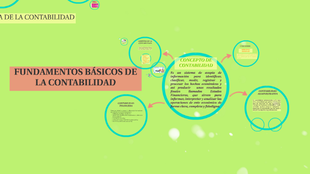Click the partial 'DE LA CONTABILIDAD' label
This screenshot has height=174, width=310.
tap(37, 18)
